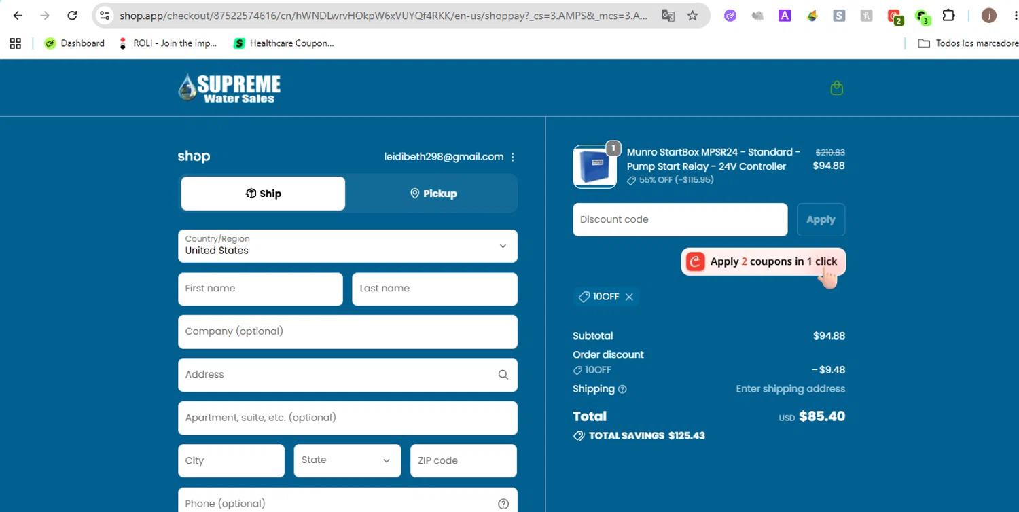Focus the Discount code field
This screenshot has height=512, width=1019.
coord(680,219)
